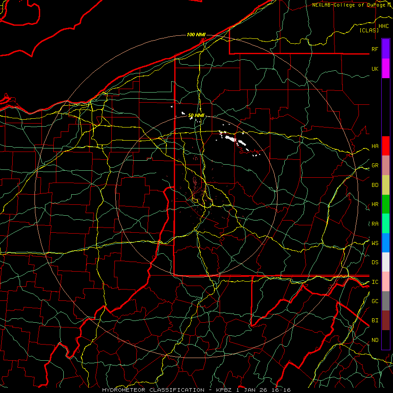Click the BI legend label

tap(375, 321)
